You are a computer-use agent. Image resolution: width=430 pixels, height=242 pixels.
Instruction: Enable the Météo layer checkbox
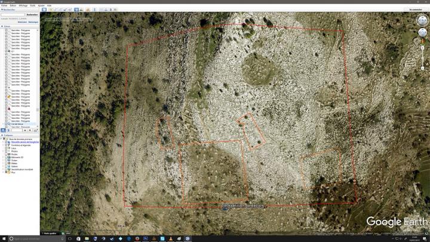pyautogui.click(x=6, y=163)
